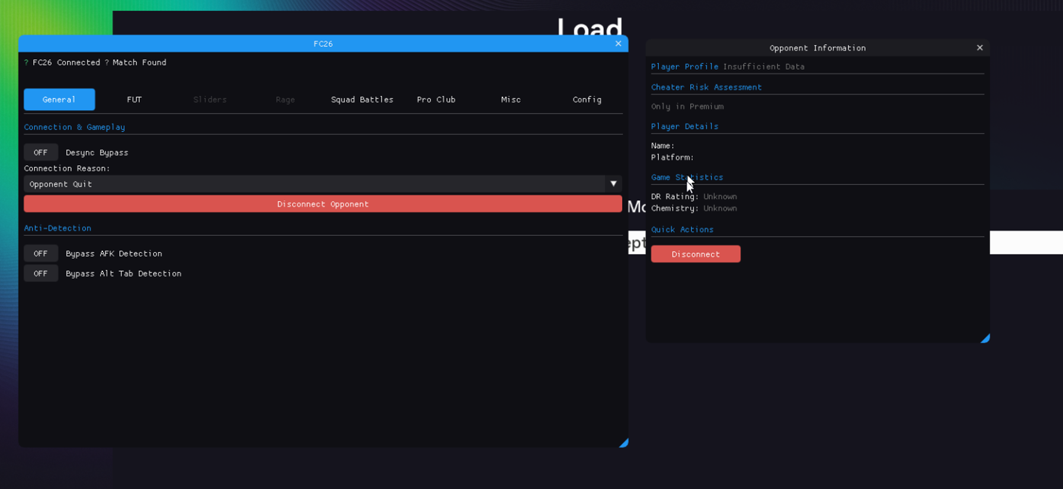Click the greyed-out Sliders tab

point(210,99)
